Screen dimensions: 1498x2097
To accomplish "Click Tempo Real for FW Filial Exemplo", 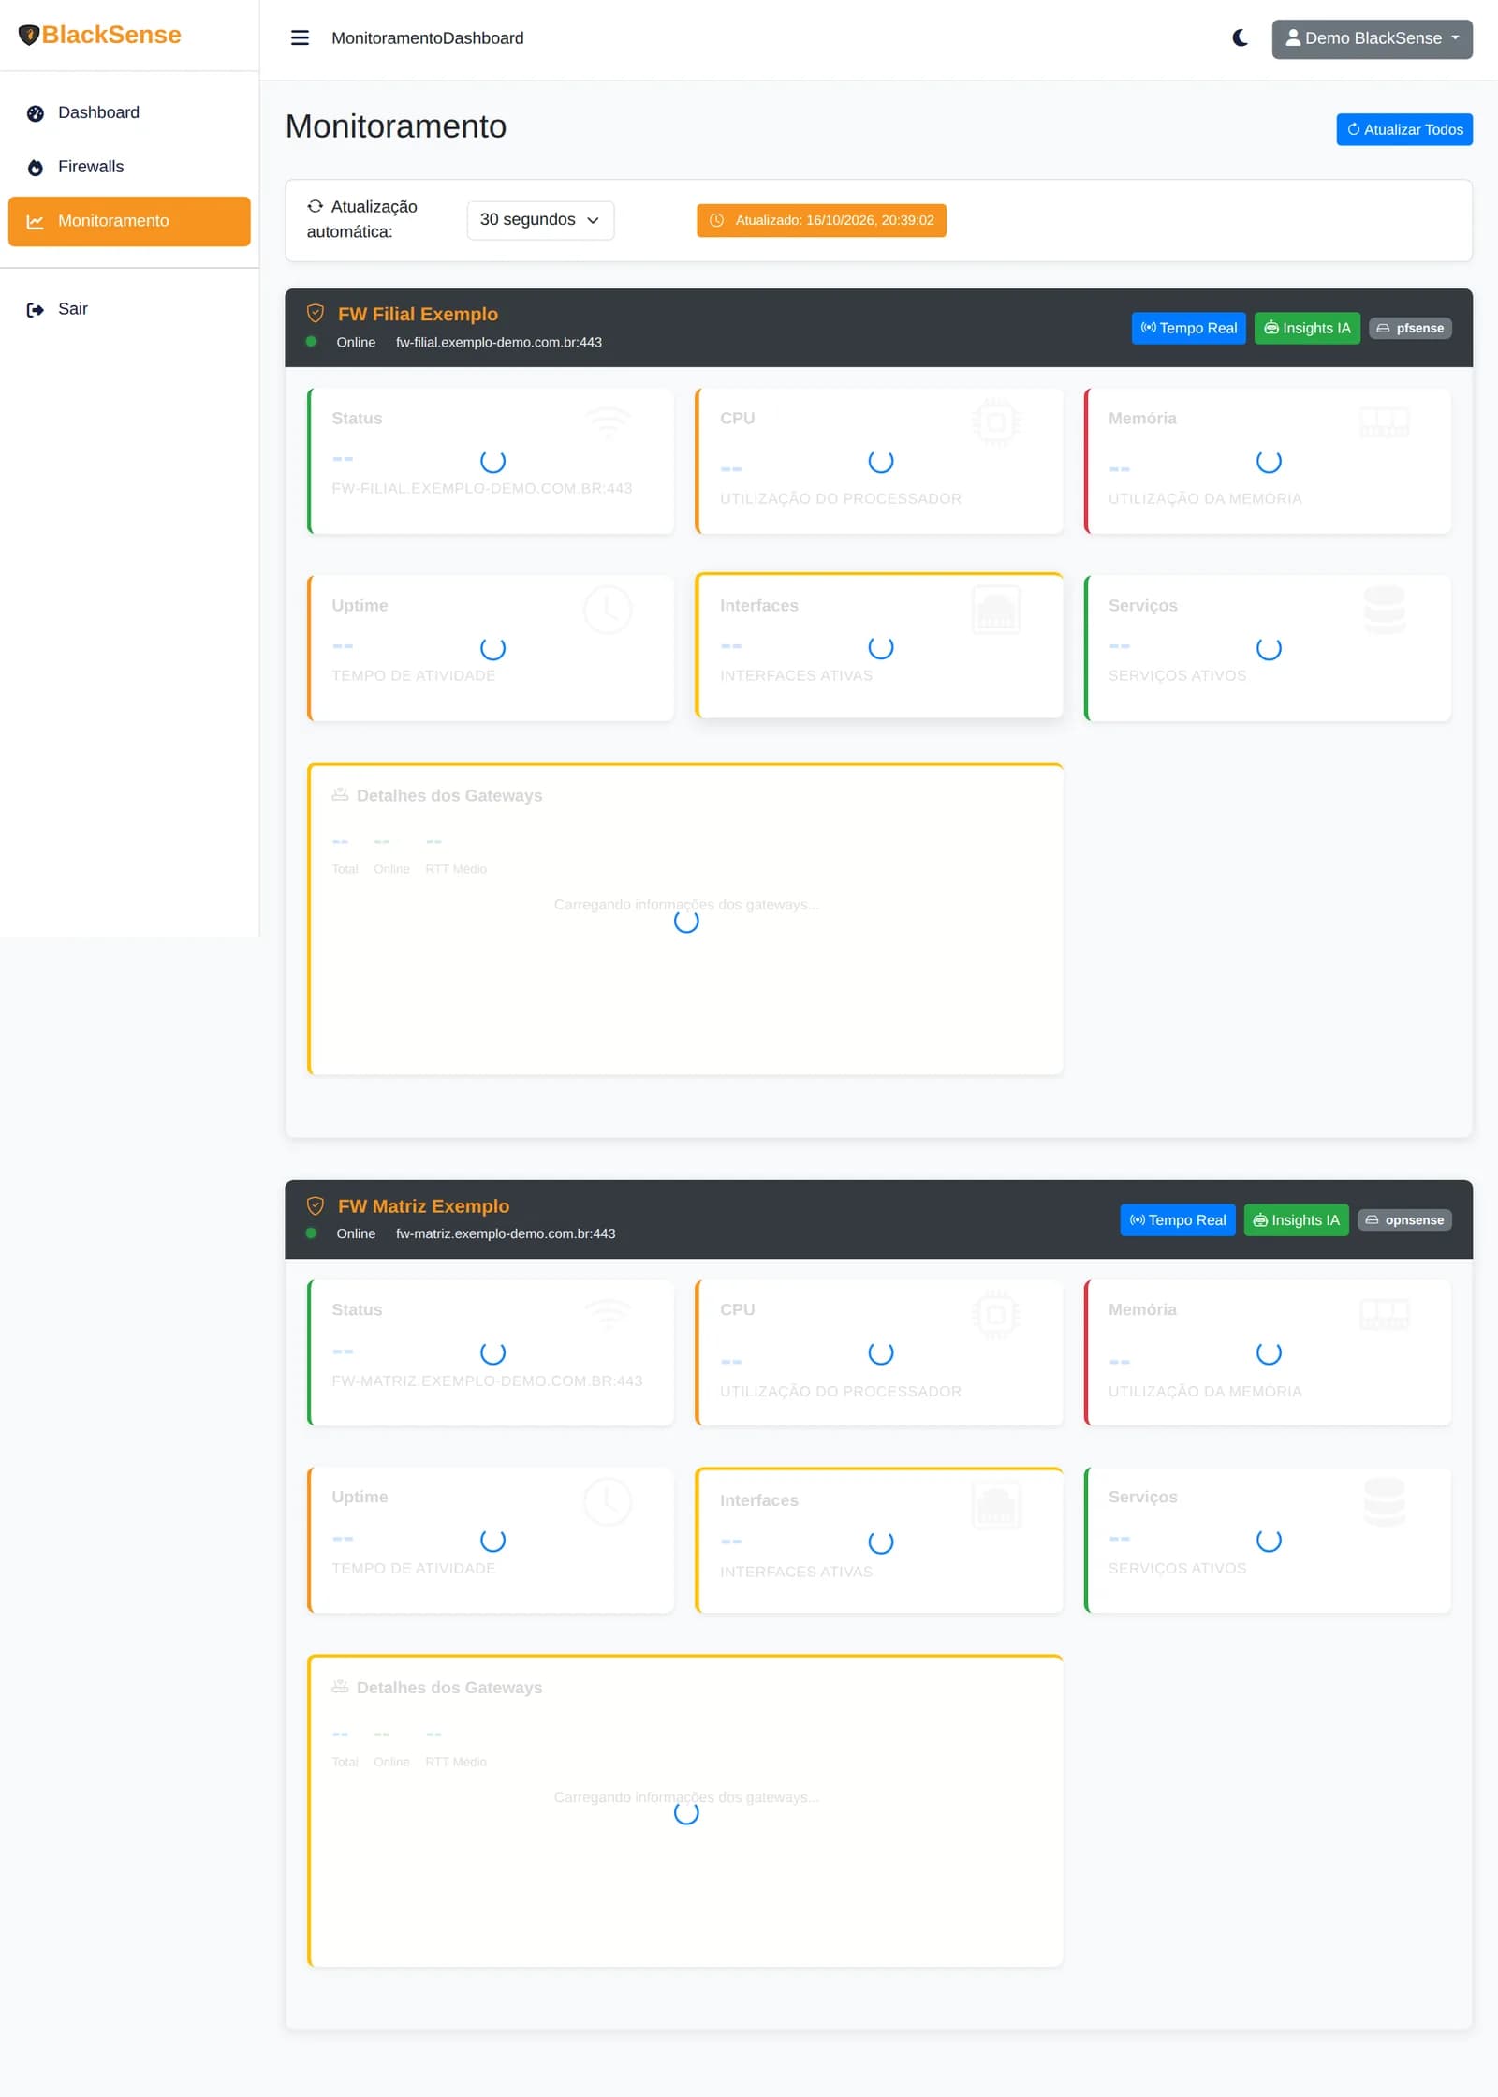I will 1188,328.
